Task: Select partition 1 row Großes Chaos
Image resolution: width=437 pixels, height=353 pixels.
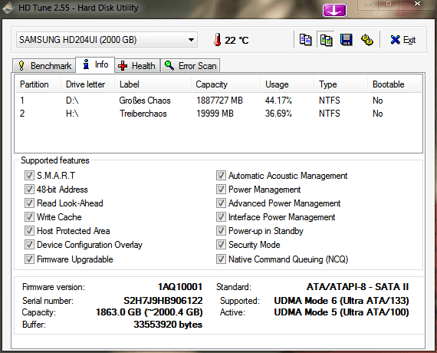Action: (x=218, y=101)
